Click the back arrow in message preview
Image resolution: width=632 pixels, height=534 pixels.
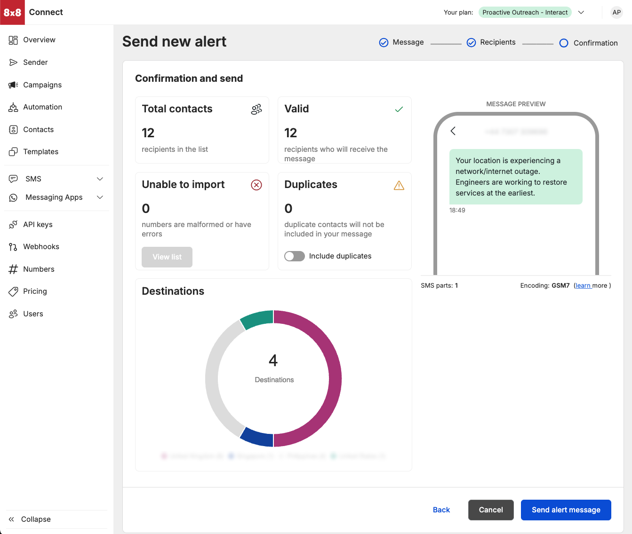453,131
